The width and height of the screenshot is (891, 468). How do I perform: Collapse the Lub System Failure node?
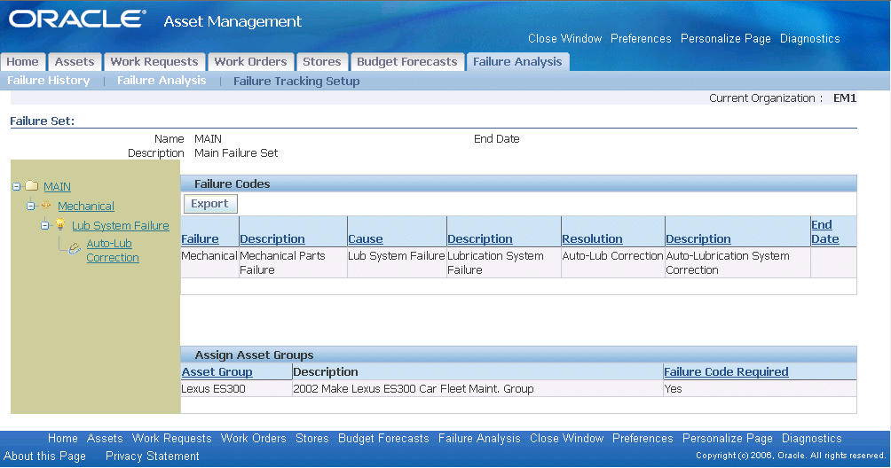[x=45, y=225]
